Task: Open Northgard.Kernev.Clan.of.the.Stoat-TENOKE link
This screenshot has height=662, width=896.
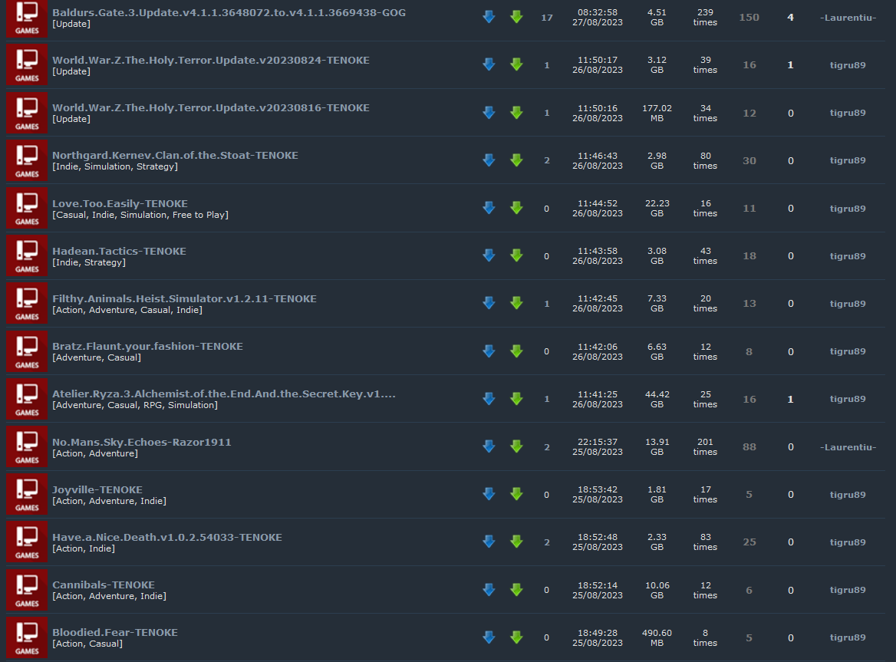Action: [x=175, y=156]
